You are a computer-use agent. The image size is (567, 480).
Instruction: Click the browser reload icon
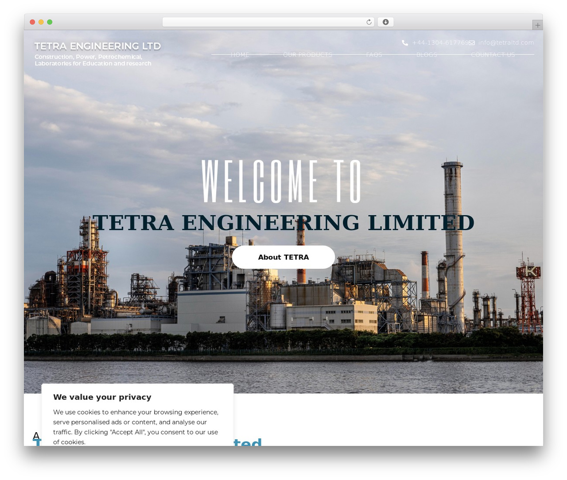coord(369,22)
